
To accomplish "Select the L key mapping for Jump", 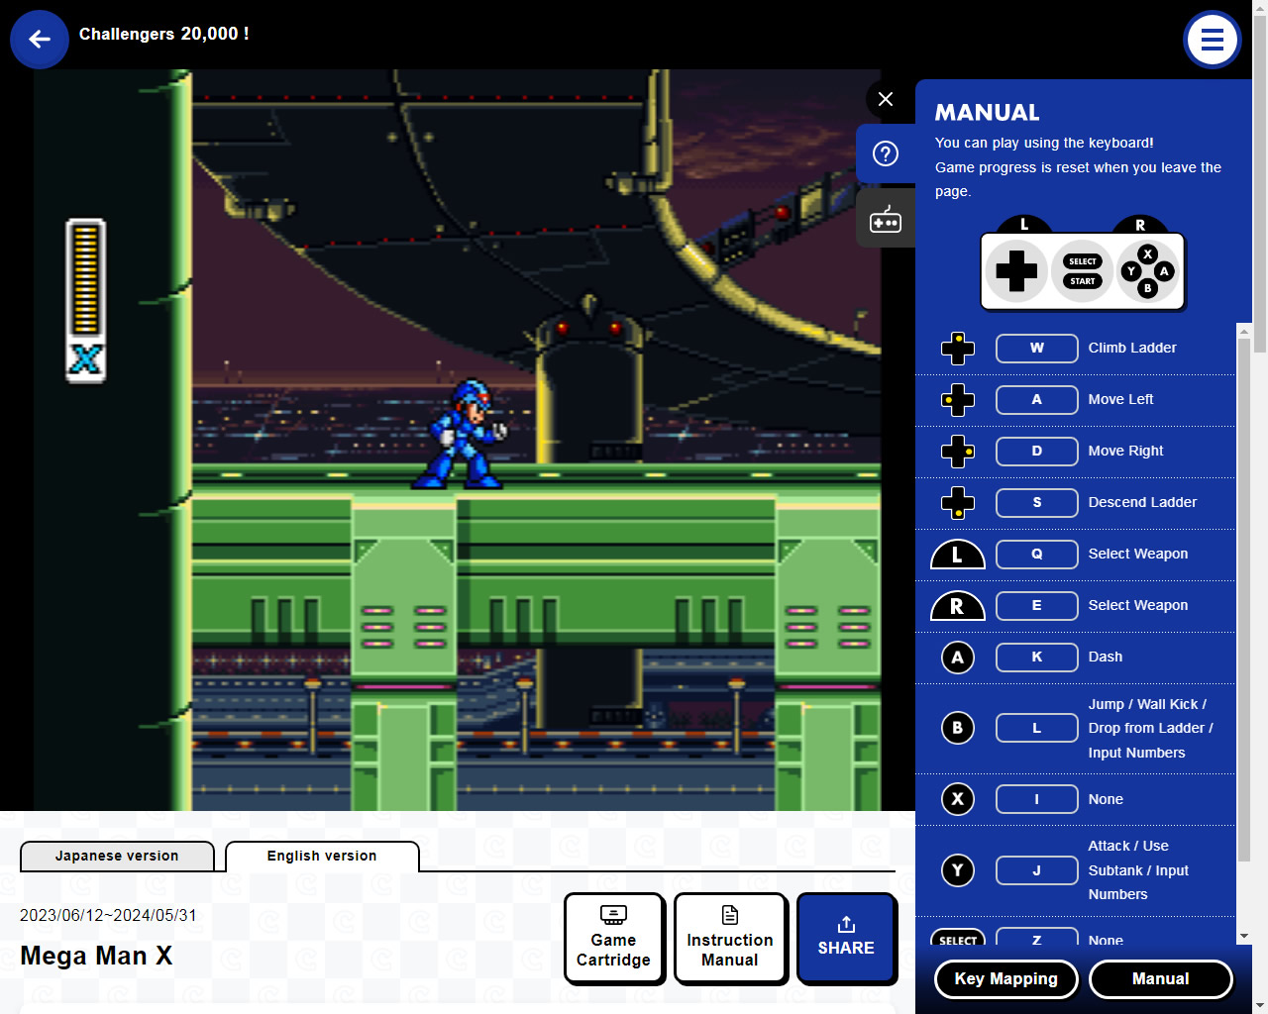I will pos(1037,728).
